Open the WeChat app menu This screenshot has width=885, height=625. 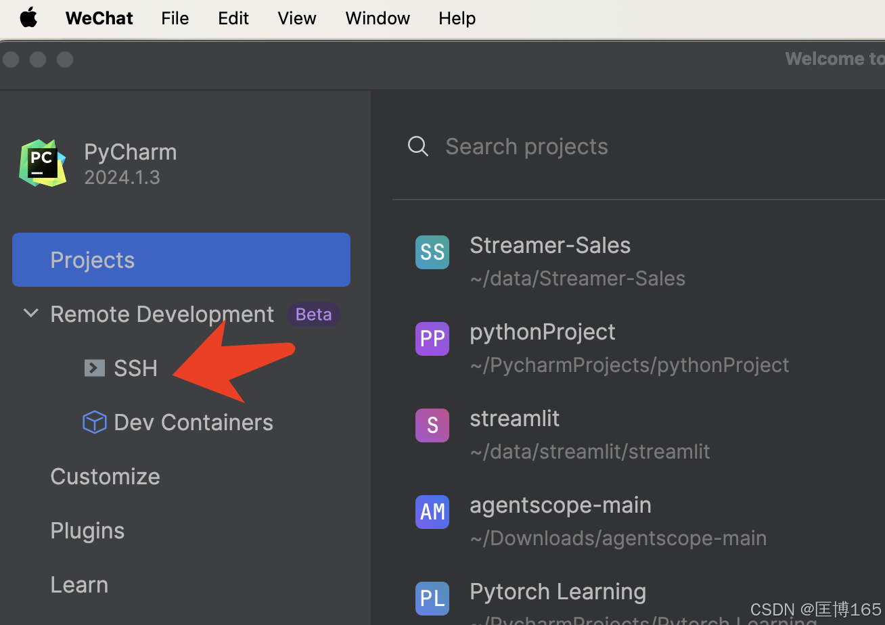pyautogui.click(x=99, y=18)
